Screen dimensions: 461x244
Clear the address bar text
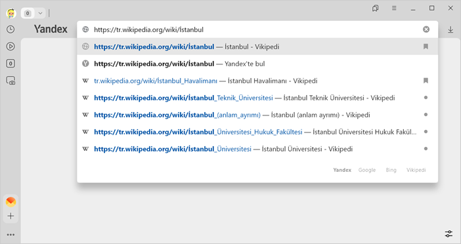pyautogui.click(x=426, y=30)
